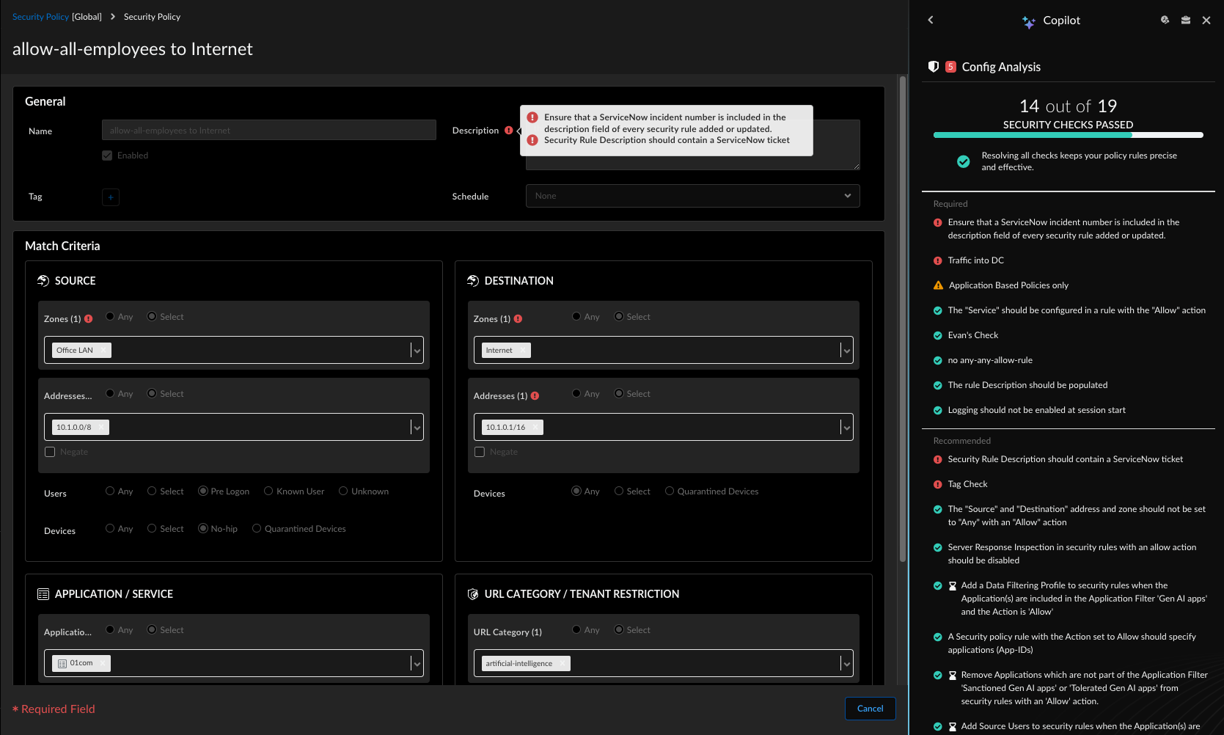
Task: Remove the Office LAN zone chip
Action: [x=103, y=351]
